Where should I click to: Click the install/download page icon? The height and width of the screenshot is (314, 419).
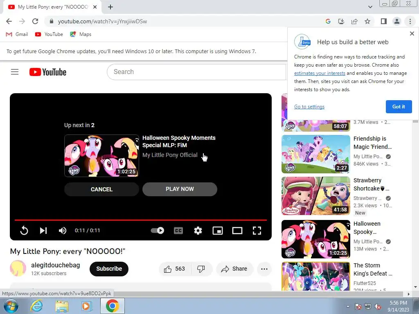pyautogui.click(x=341, y=21)
